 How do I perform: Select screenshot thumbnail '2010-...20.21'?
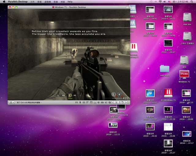pyautogui.click(x=168, y=9)
